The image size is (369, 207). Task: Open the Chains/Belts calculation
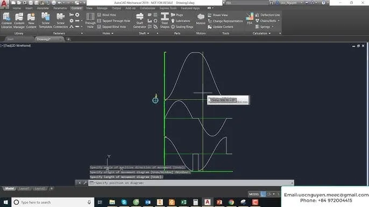266,21
